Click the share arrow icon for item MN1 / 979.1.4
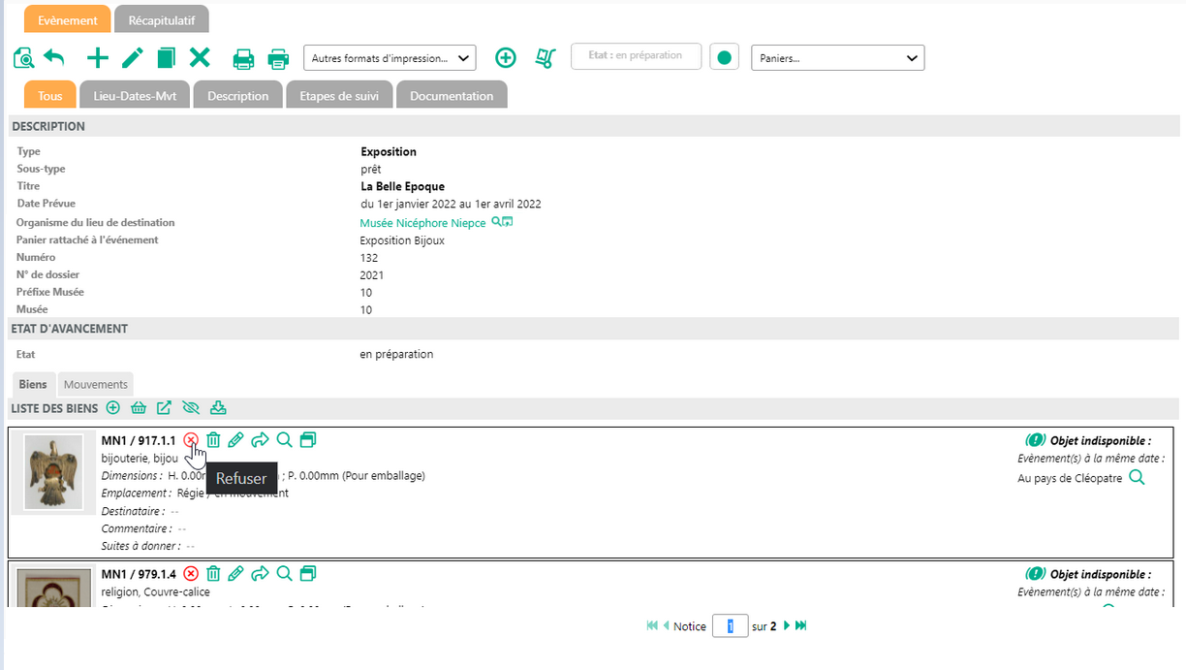The height and width of the screenshot is (670, 1186). click(x=260, y=574)
